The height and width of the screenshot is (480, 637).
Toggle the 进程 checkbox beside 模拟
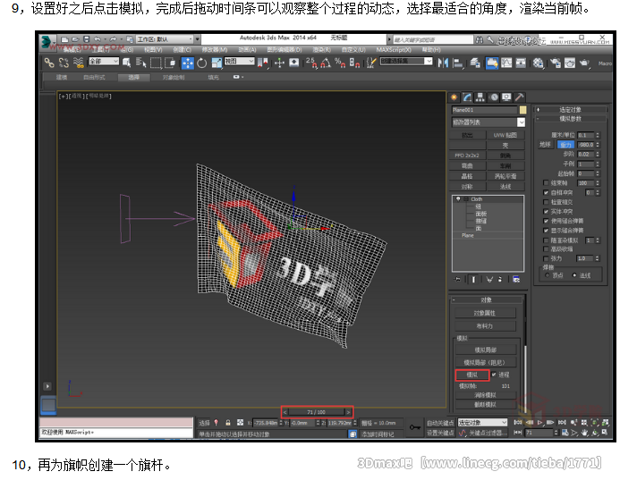click(x=494, y=375)
